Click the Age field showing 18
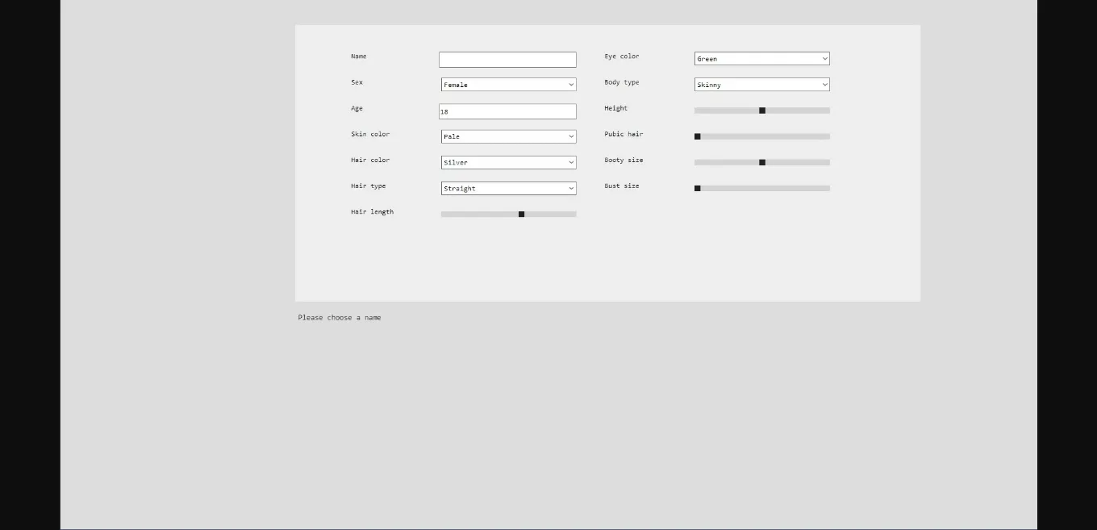Image resolution: width=1097 pixels, height=530 pixels. pos(507,111)
